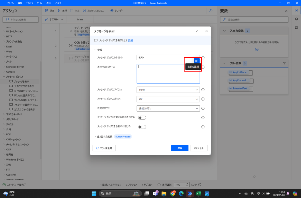Clear variables with eraser icon
The height and width of the screenshot is (198, 301).
254,177
